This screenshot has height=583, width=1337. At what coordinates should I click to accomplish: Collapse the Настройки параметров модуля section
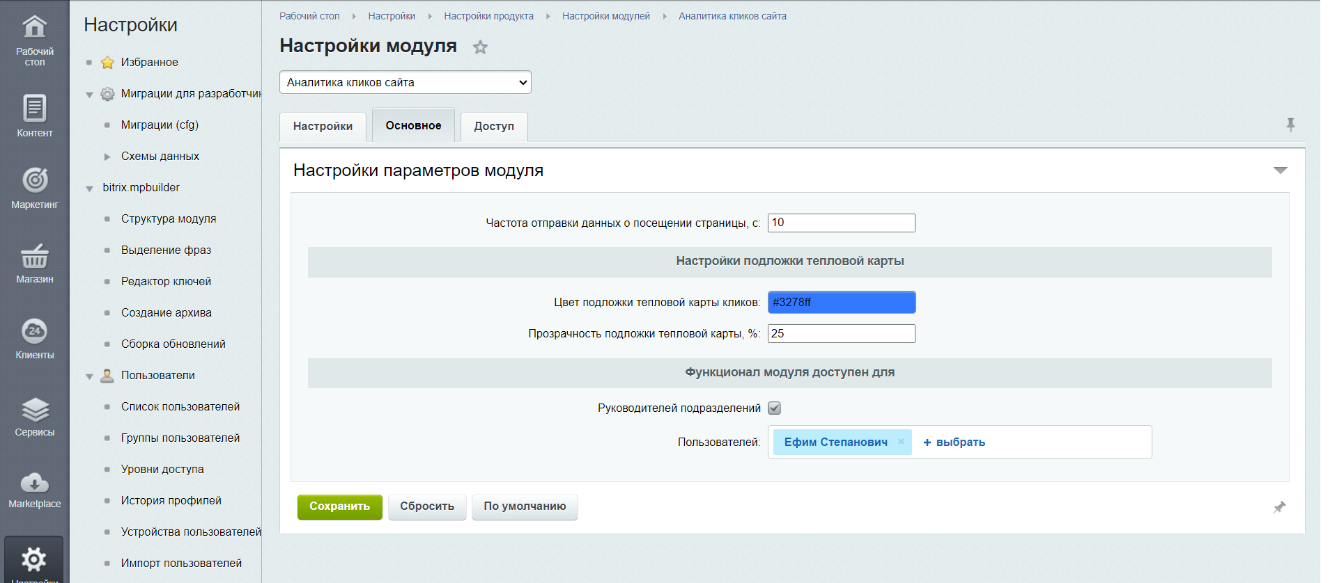1280,170
